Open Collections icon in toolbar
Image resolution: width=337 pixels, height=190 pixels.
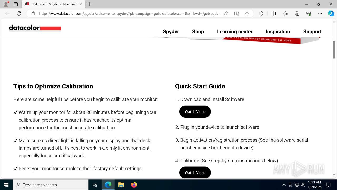(297, 13)
